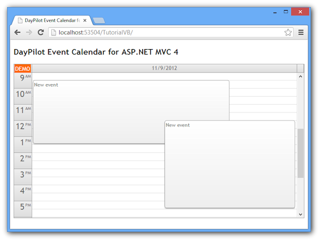Click the 3 PM hour label
Screen dimensions: 320x241
tap(23, 177)
